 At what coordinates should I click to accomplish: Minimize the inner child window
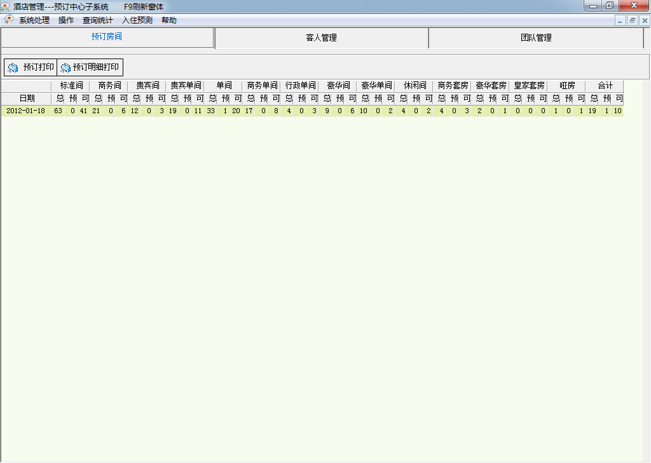[x=620, y=20]
